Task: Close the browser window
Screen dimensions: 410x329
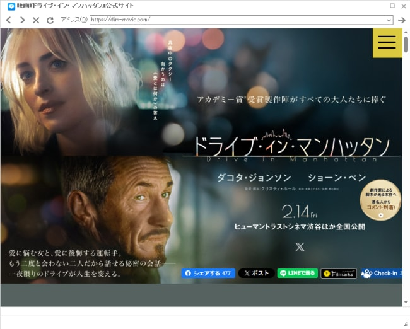Action: [404, 6]
